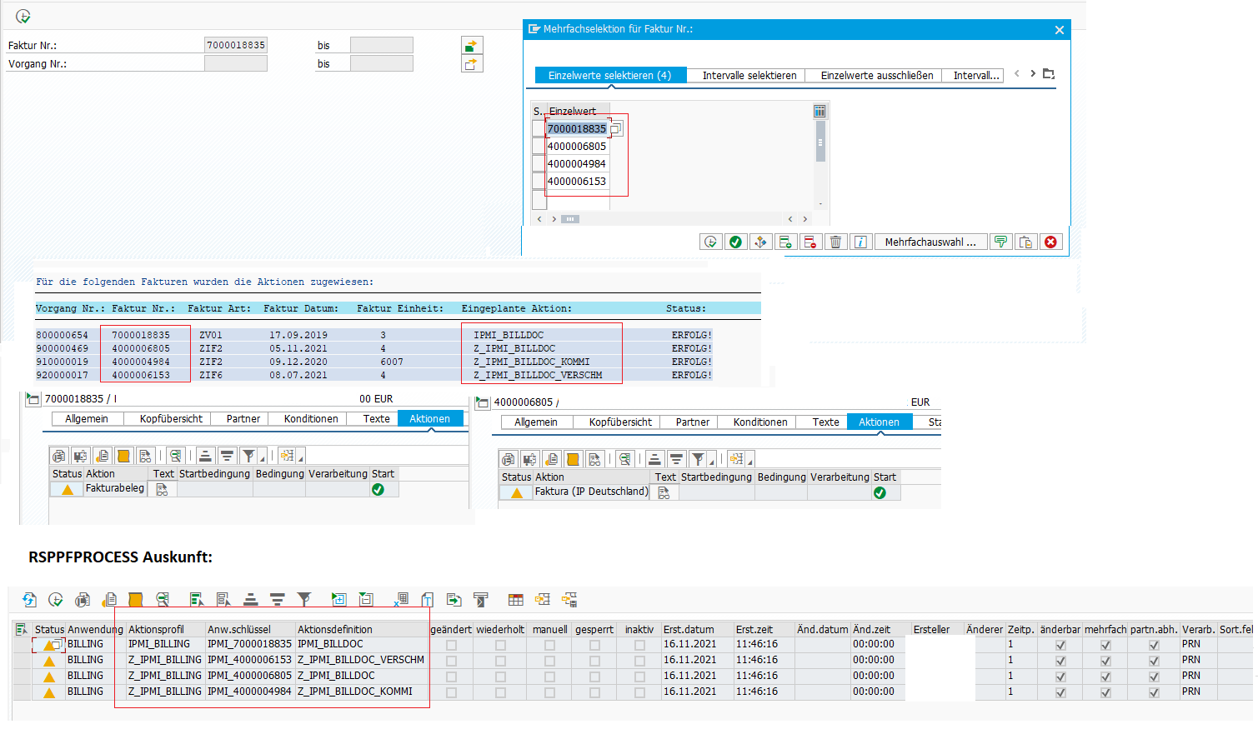This screenshot has height=749, width=1258.
Task: Click the Vorgang Nr. input field
Action: point(236,63)
